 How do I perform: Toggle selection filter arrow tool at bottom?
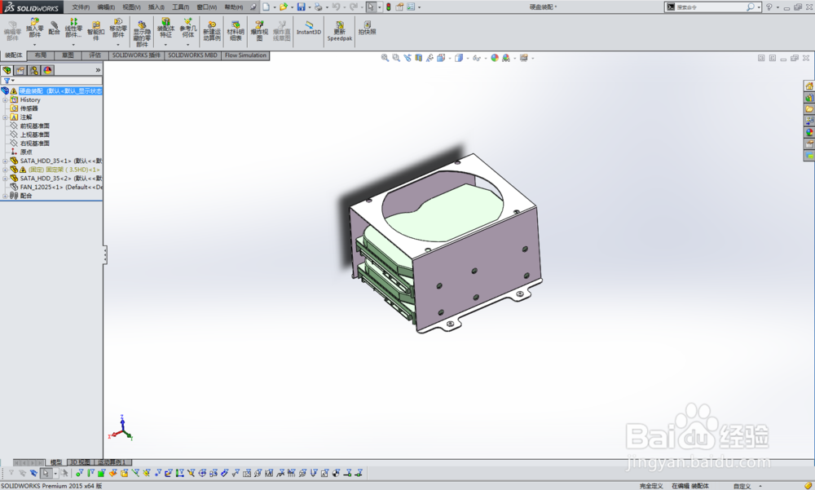46,473
